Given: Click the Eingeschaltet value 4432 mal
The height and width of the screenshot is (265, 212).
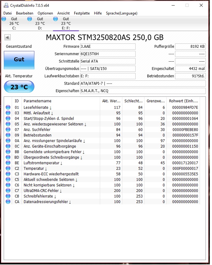Looking at the screenshot, I should point(190,69).
